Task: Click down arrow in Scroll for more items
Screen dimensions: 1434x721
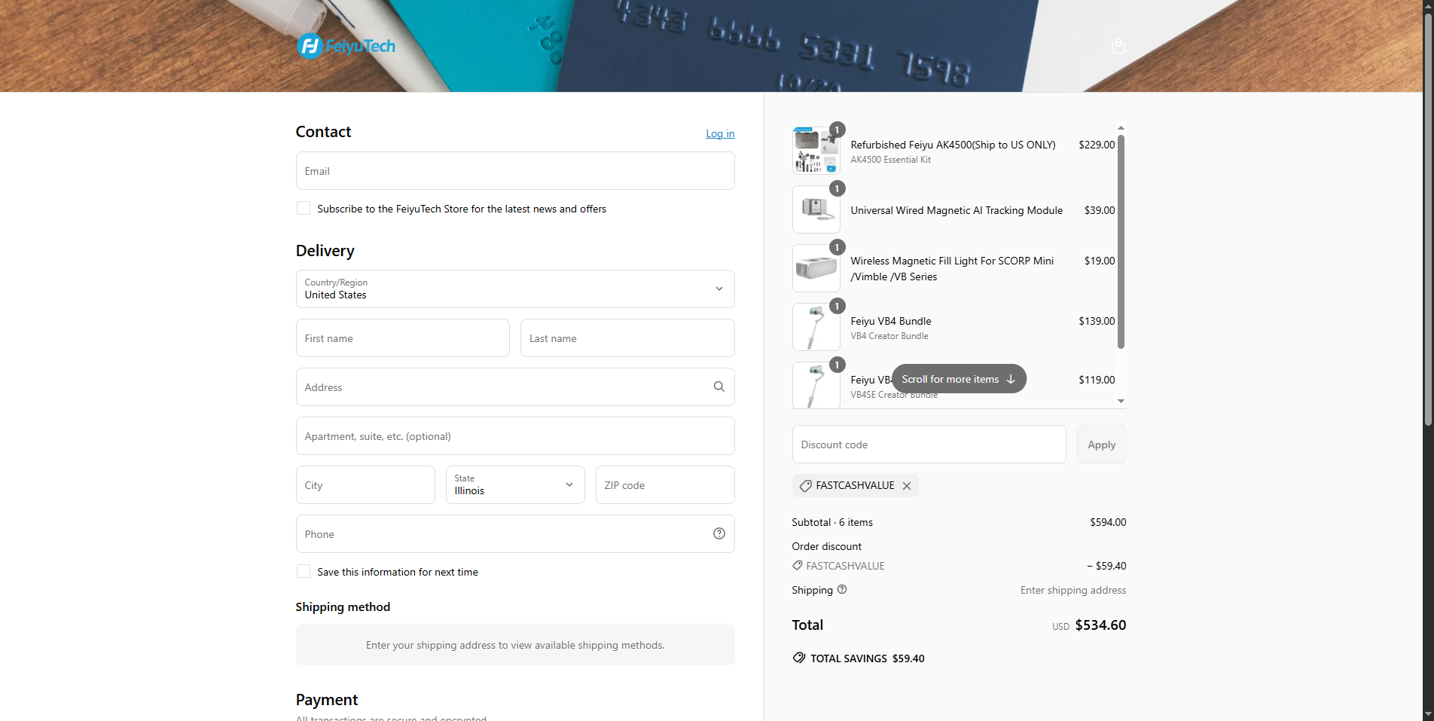Action: [1011, 379]
